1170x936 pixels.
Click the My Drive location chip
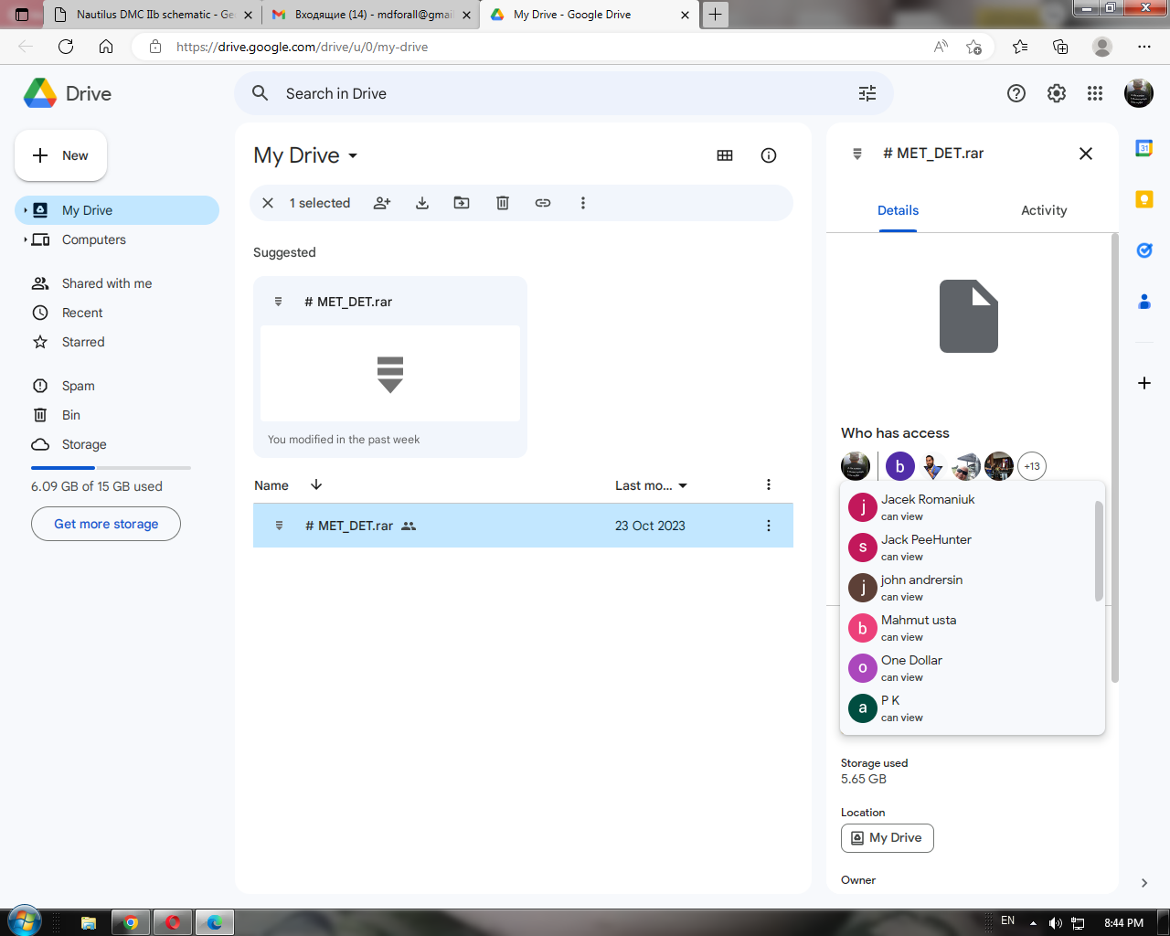coord(887,837)
